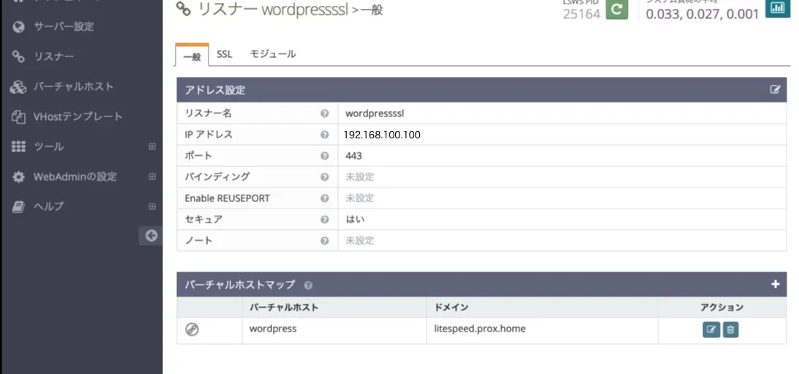This screenshot has height=374, width=799.
Task: Open リスナー in the sidebar
Action: [x=53, y=56]
